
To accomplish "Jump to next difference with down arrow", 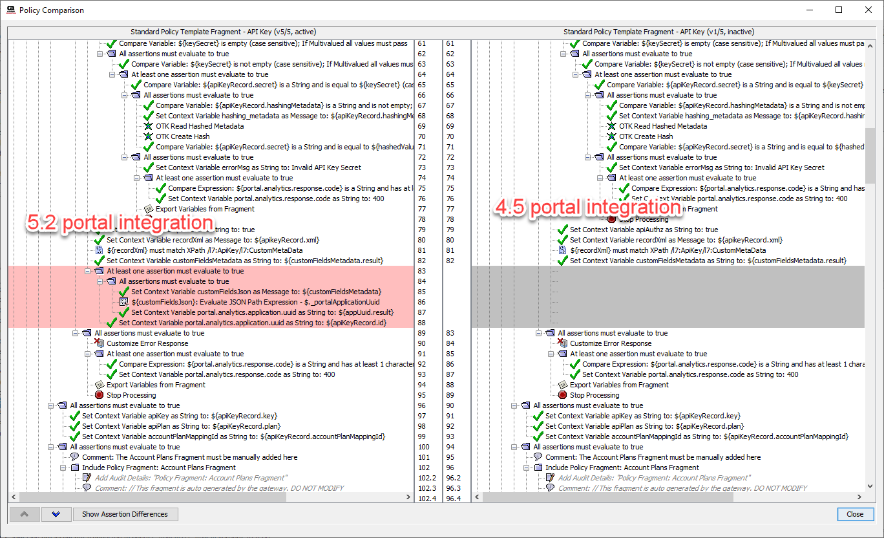I will [x=56, y=514].
